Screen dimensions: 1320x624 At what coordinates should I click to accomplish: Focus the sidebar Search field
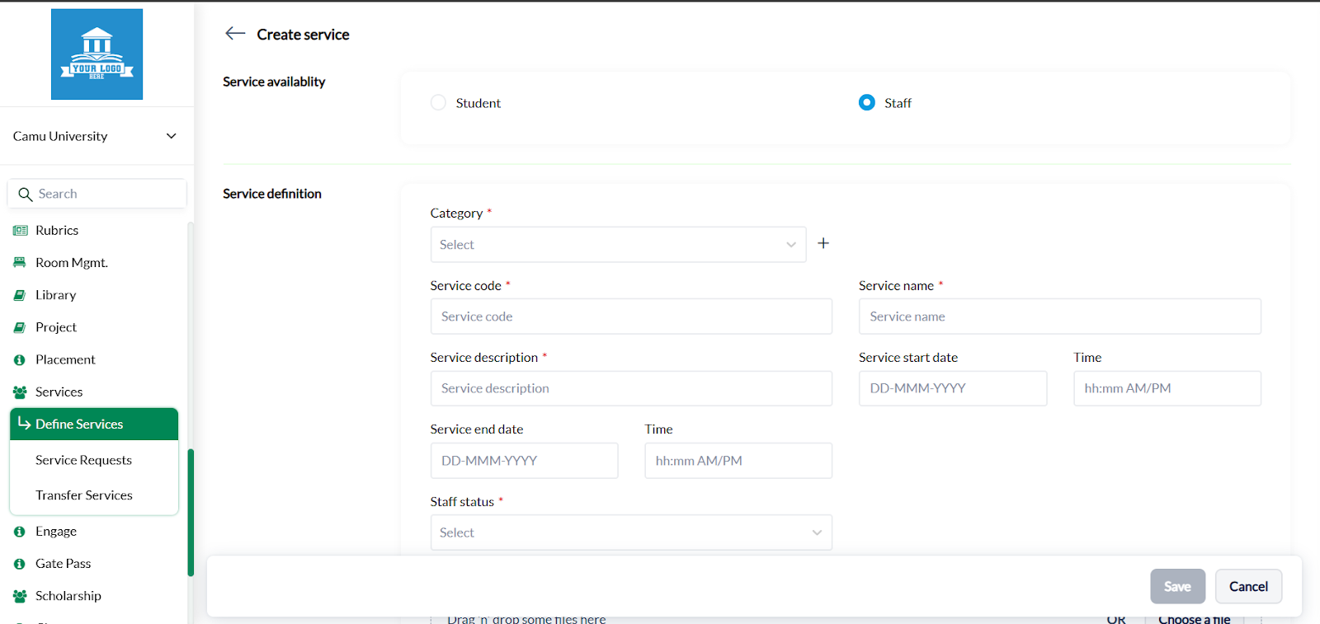click(x=97, y=194)
